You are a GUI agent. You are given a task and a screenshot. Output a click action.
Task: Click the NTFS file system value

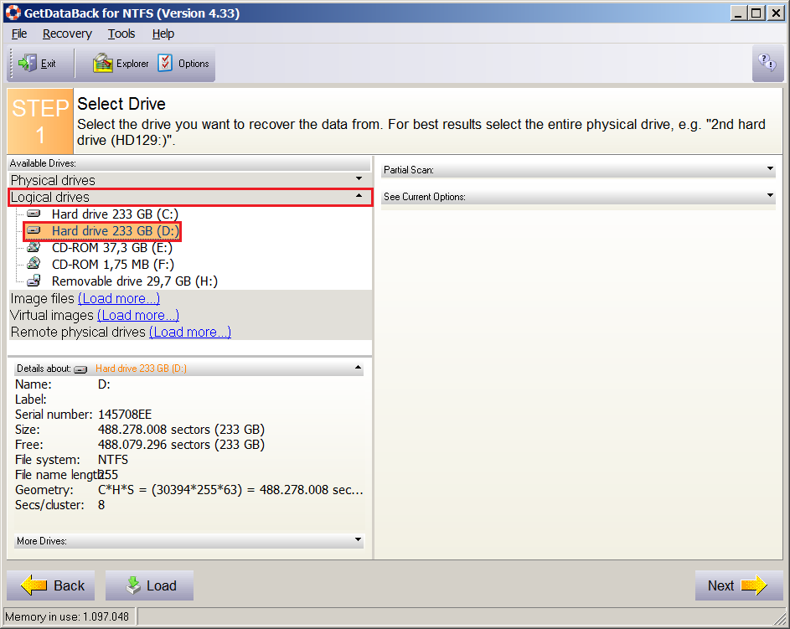(113, 460)
